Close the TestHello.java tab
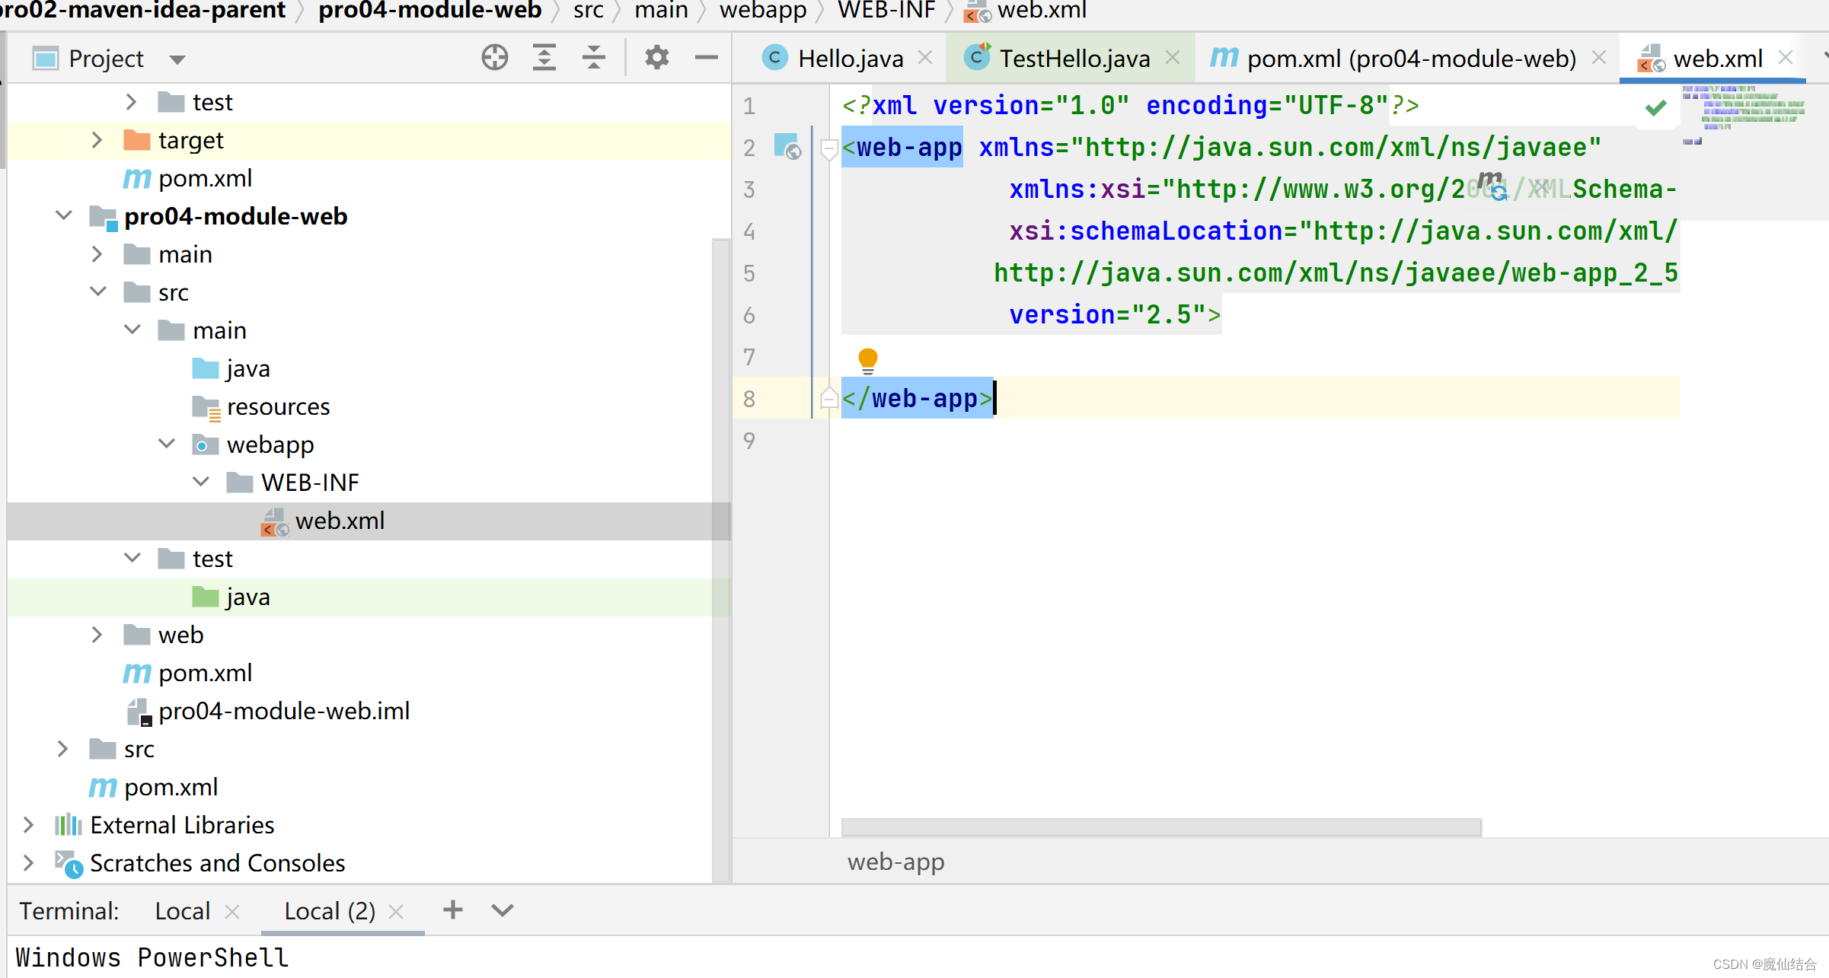The image size is (1829, 978). [x=1173, y=58]
